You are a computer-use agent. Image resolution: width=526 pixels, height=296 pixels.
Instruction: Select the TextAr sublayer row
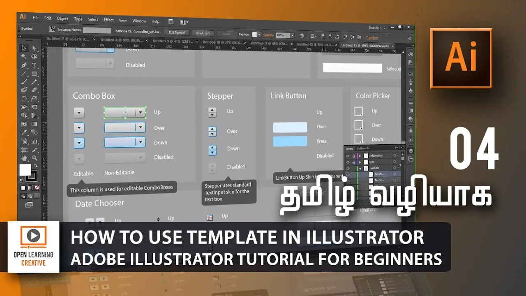373,175
